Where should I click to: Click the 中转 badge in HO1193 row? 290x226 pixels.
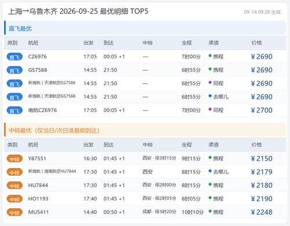pyautogui.click(x=14, y=199)
